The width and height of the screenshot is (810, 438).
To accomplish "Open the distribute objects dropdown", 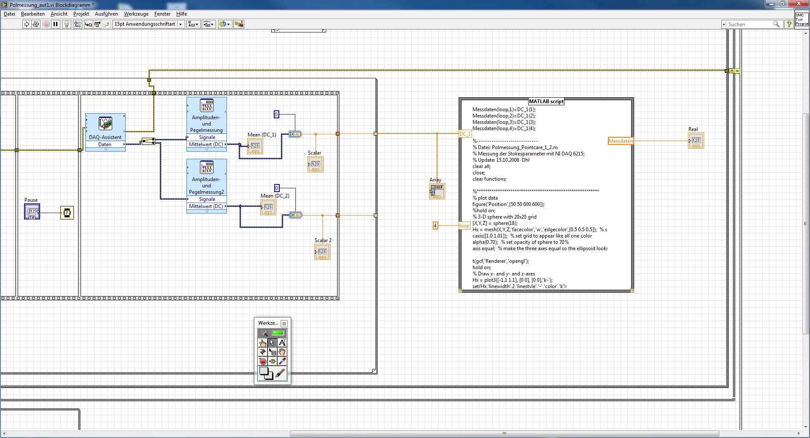I will (208, 24).
